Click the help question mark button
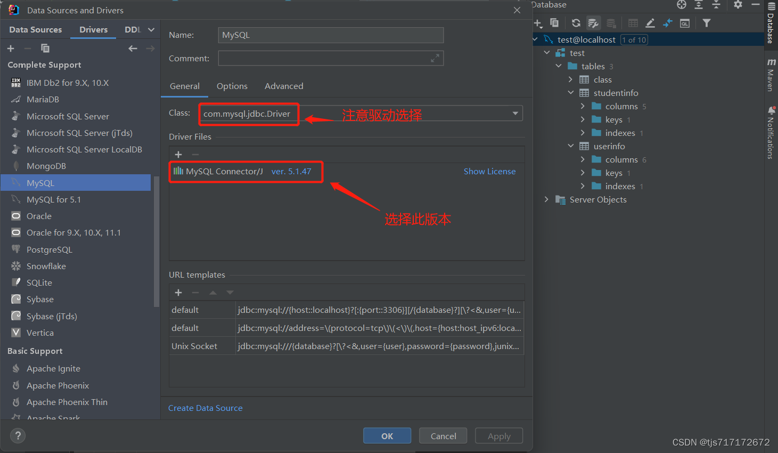Viewport: 778px width, 453px height. [18, 436]
